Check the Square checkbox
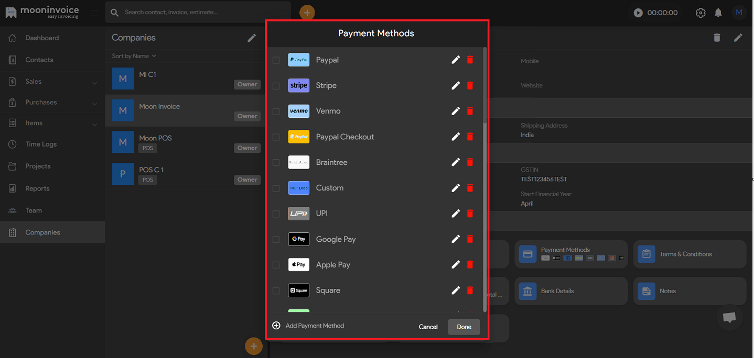754x358 pixels. pyautogui.click(x=276, y=291)
